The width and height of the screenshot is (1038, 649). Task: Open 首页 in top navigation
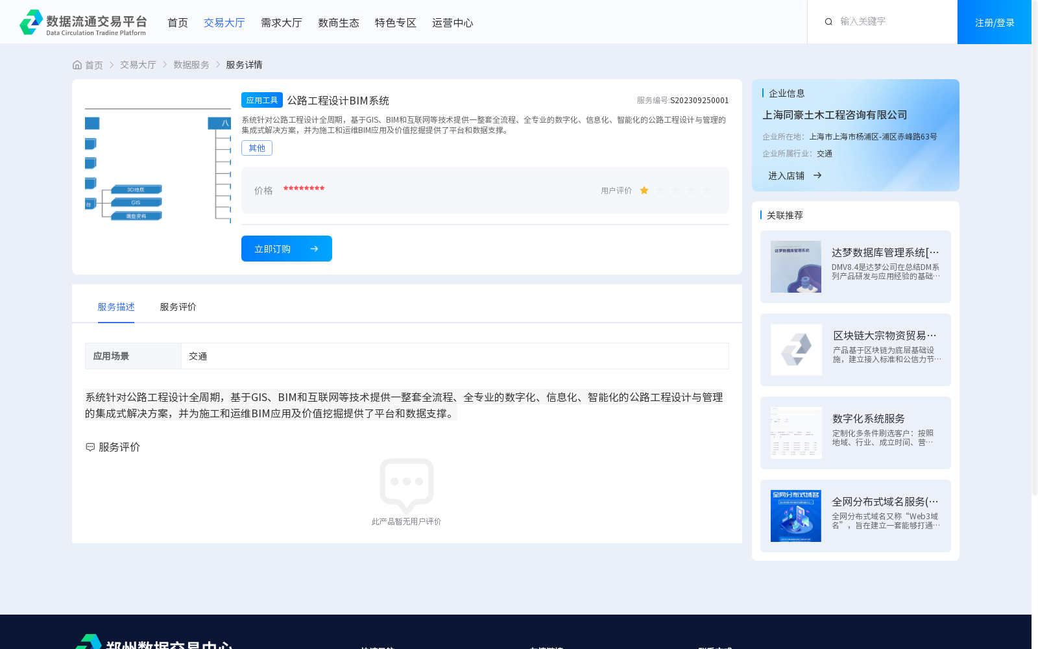pyautogui.click(x=178, y=23)
